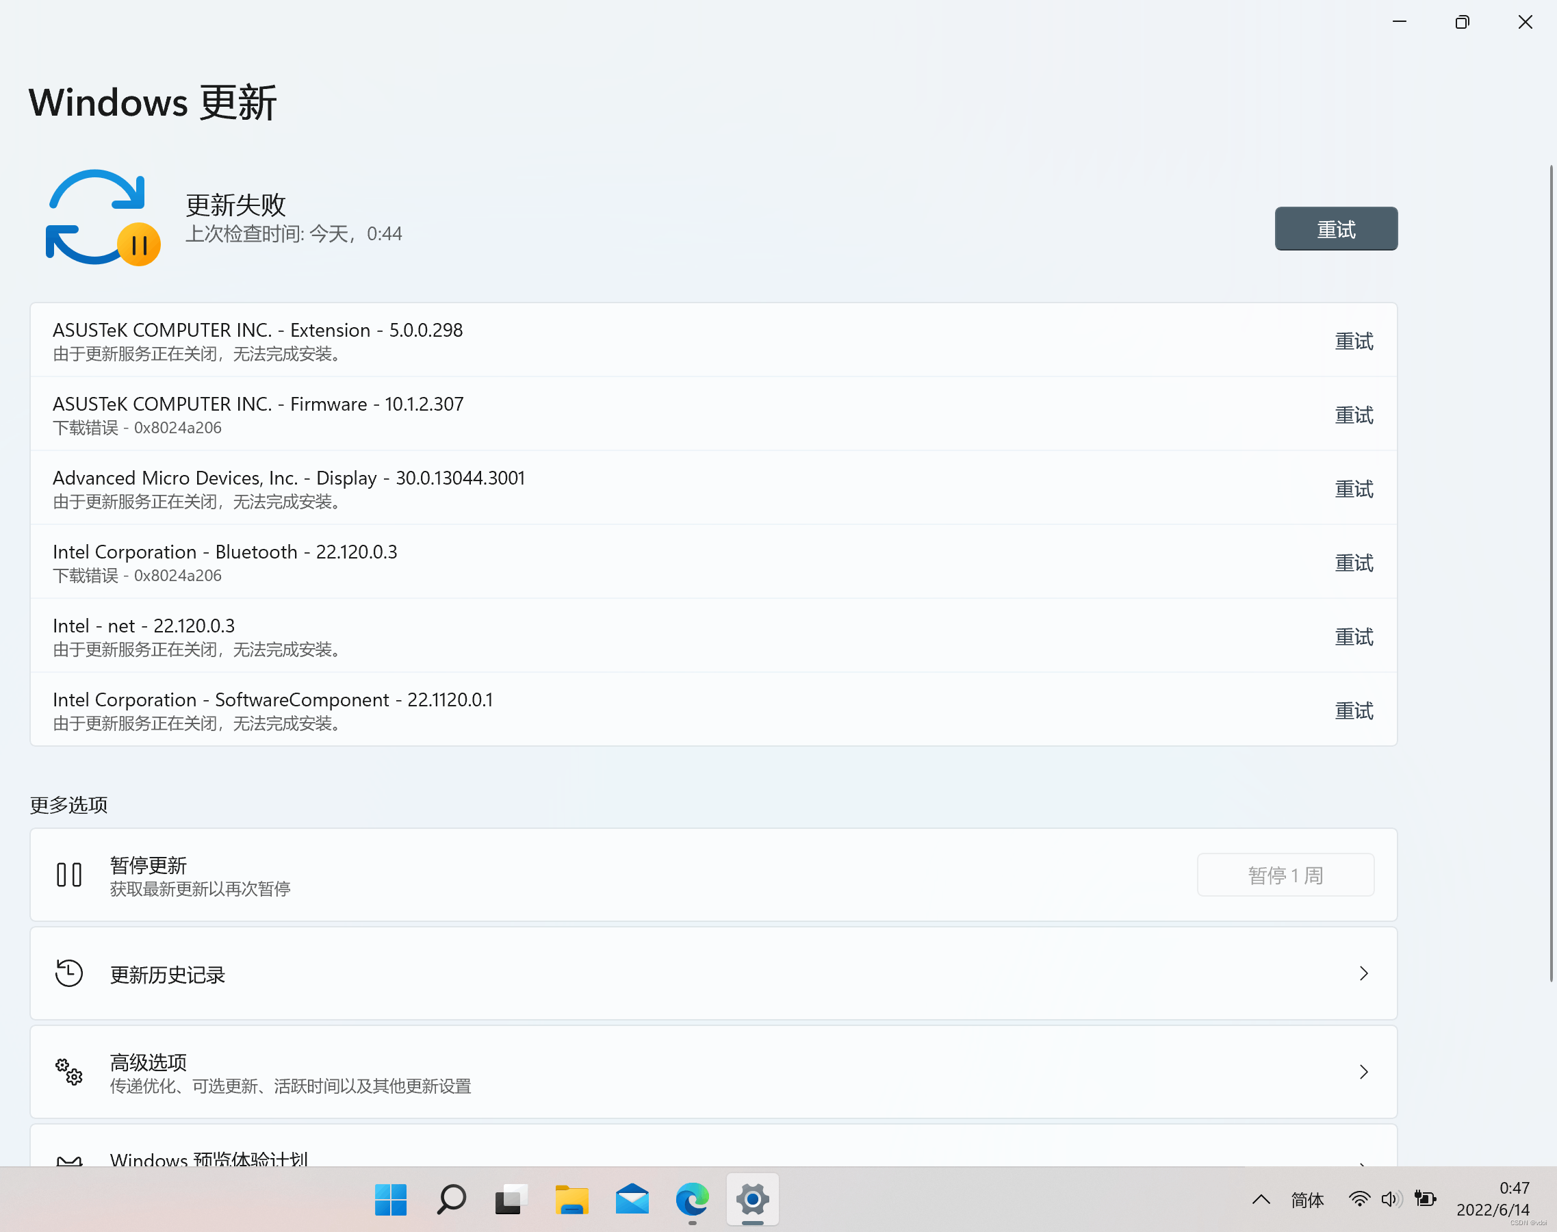1557x1232 pixels.
Task: Retry ASUSTeK Firmware 10.1.2.307 update
Action: click(1354, 415)
